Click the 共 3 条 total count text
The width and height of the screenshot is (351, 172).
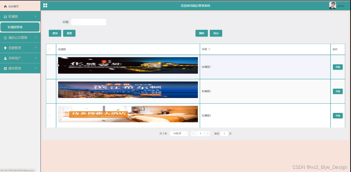click(163, 134)
